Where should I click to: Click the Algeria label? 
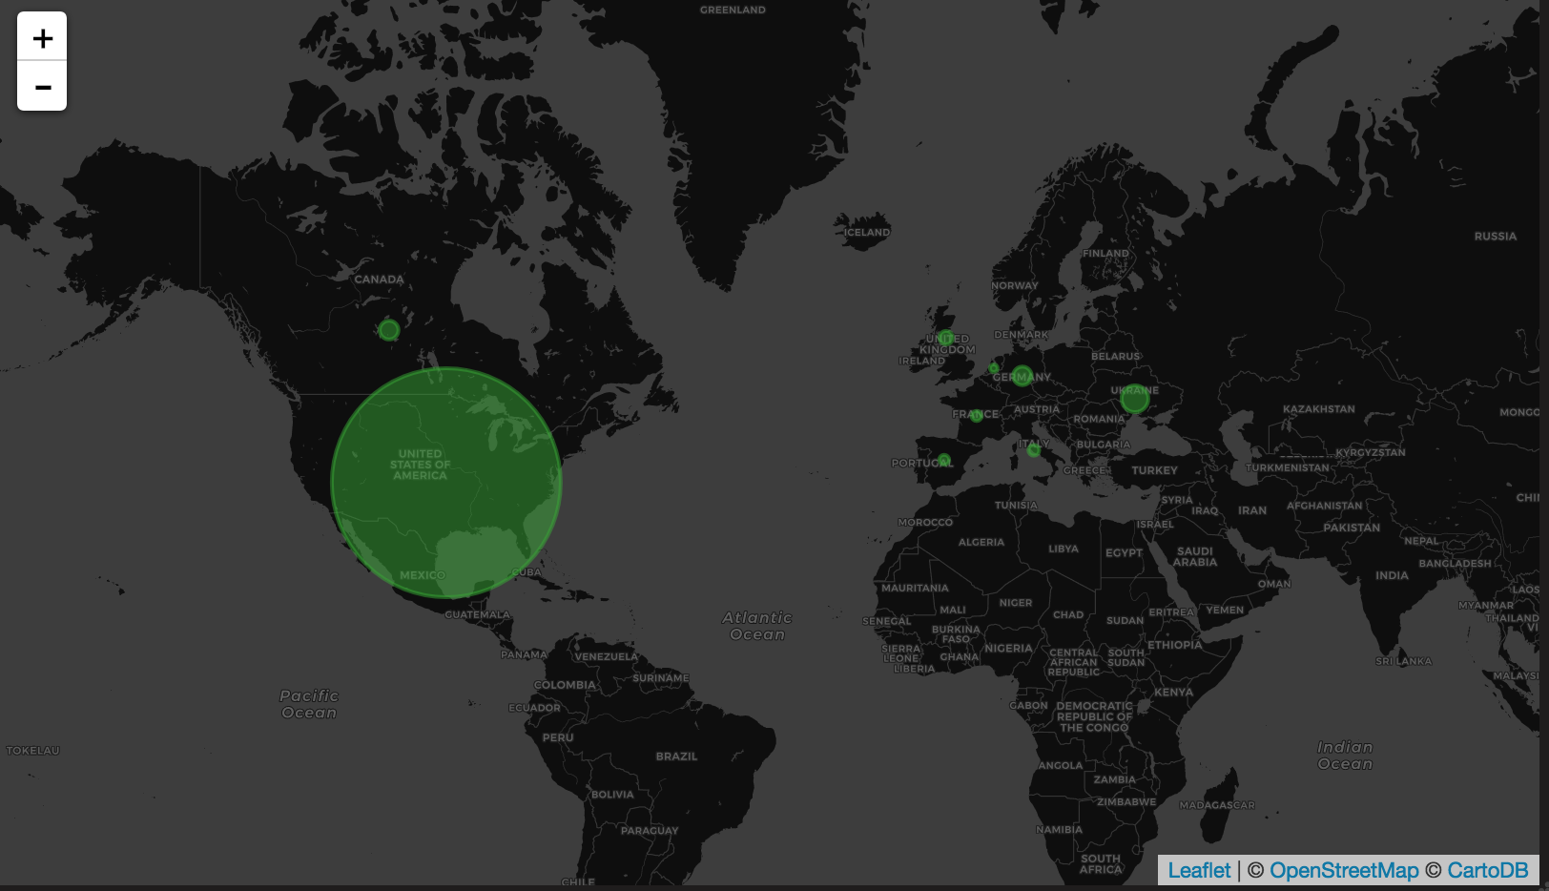(981, 542)
